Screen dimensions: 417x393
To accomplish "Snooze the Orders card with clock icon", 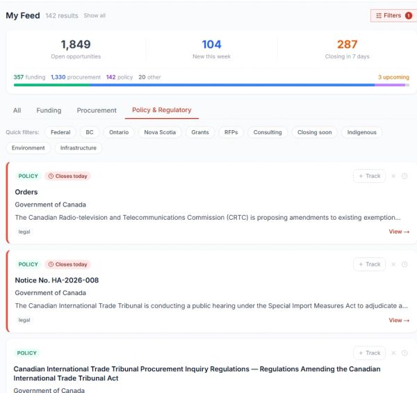I will pos(404,176).
